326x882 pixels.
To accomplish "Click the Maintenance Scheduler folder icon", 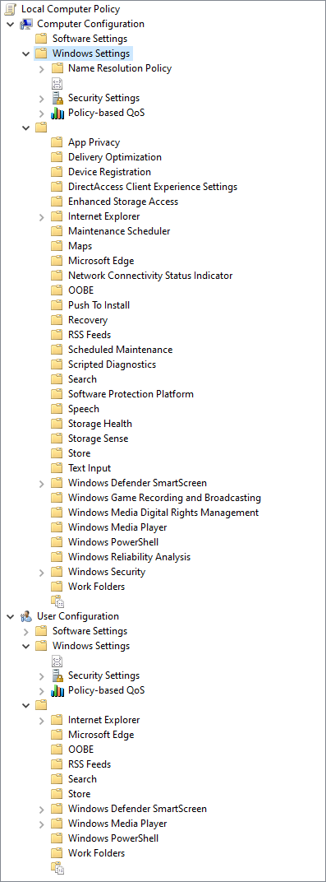I will click(x=57, y=231).
